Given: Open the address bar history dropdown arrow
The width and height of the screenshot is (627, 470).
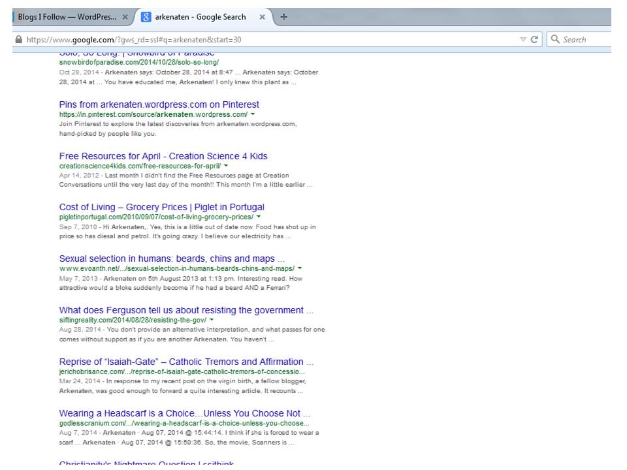Looking at the screenshot, I should click(x=522, y=40).
